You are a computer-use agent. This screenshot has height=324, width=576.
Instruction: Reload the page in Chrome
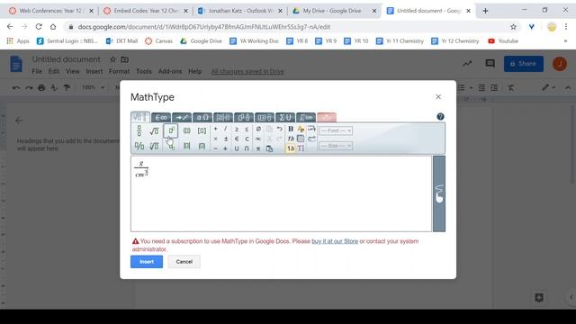click(x=39, y=27)
